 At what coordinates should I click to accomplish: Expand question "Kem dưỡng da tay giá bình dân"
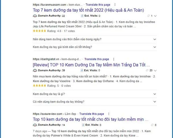click(95, 47)
